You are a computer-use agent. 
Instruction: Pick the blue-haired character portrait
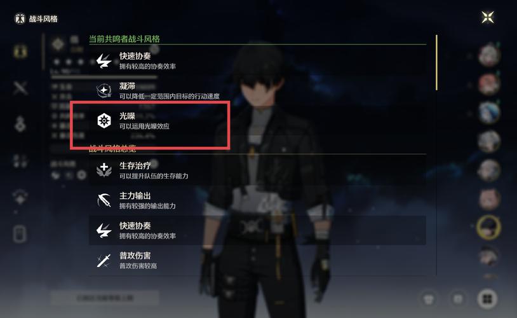(489, 112)
